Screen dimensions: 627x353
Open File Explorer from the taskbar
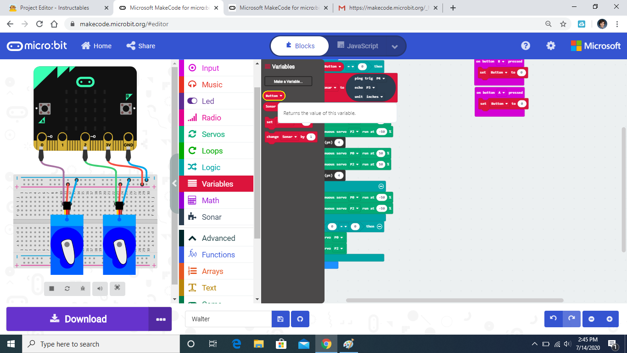(x=259, y=344)
